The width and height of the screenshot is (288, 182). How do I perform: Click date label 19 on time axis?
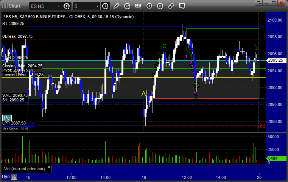coord(144,177)
